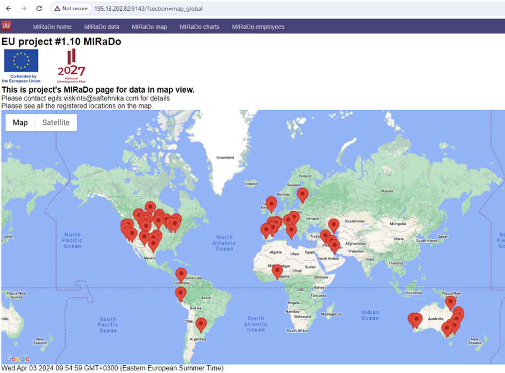Click the European Union flag logo

point(21,60)
